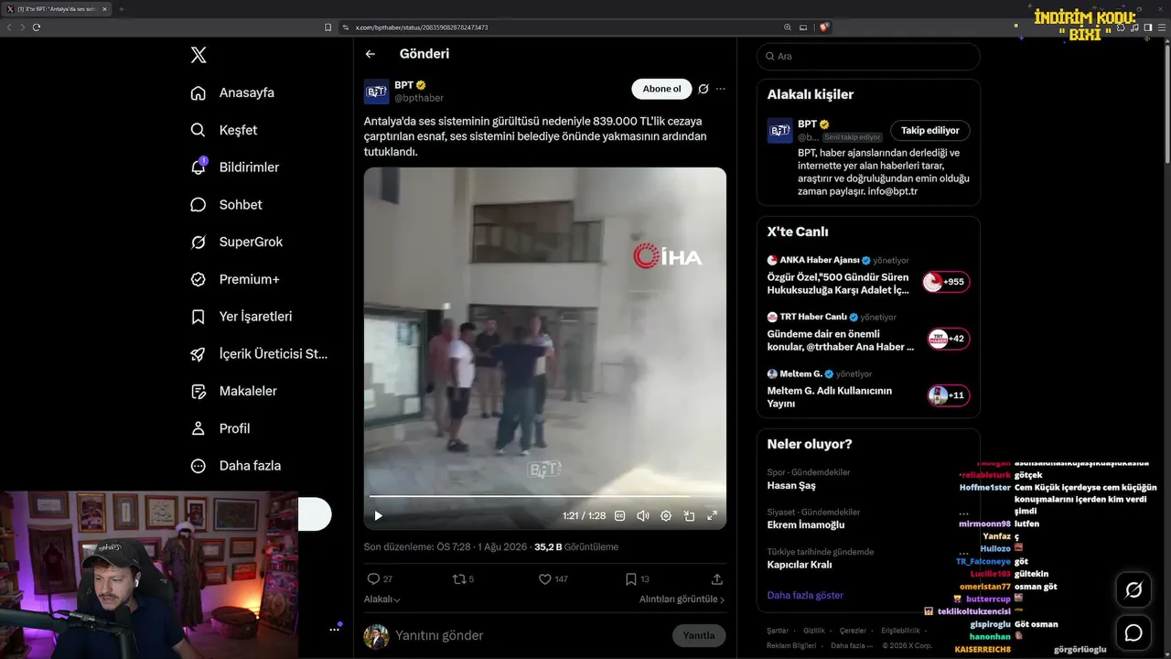
Task: Like the post with 147 likes
Action: 545,579
